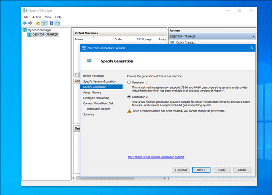Select Hyper-V Manager root tree node

[39, 30]
